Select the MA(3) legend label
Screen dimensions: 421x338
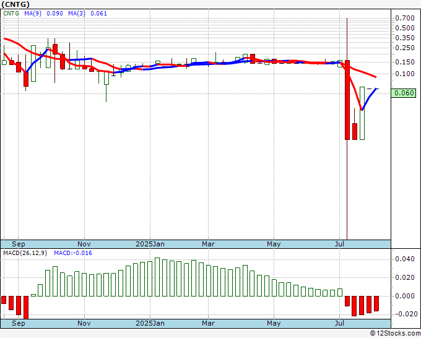(77, 14)
